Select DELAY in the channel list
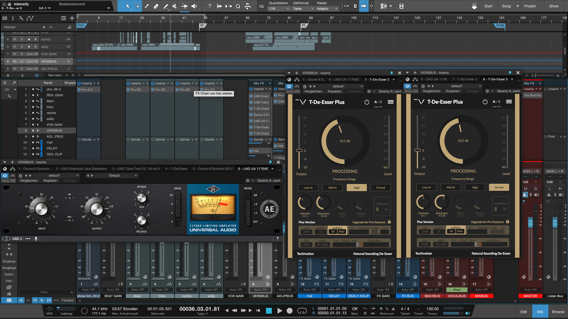Screen dimensions: 568x319 click(x=52, y=148)
